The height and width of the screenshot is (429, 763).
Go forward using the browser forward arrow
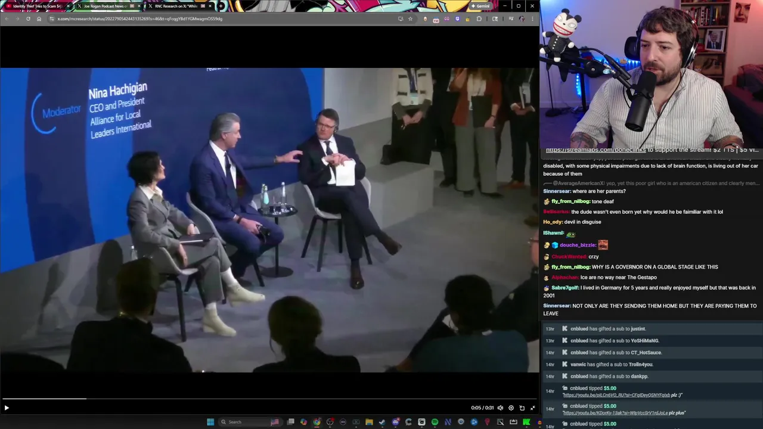pos(17,18)
